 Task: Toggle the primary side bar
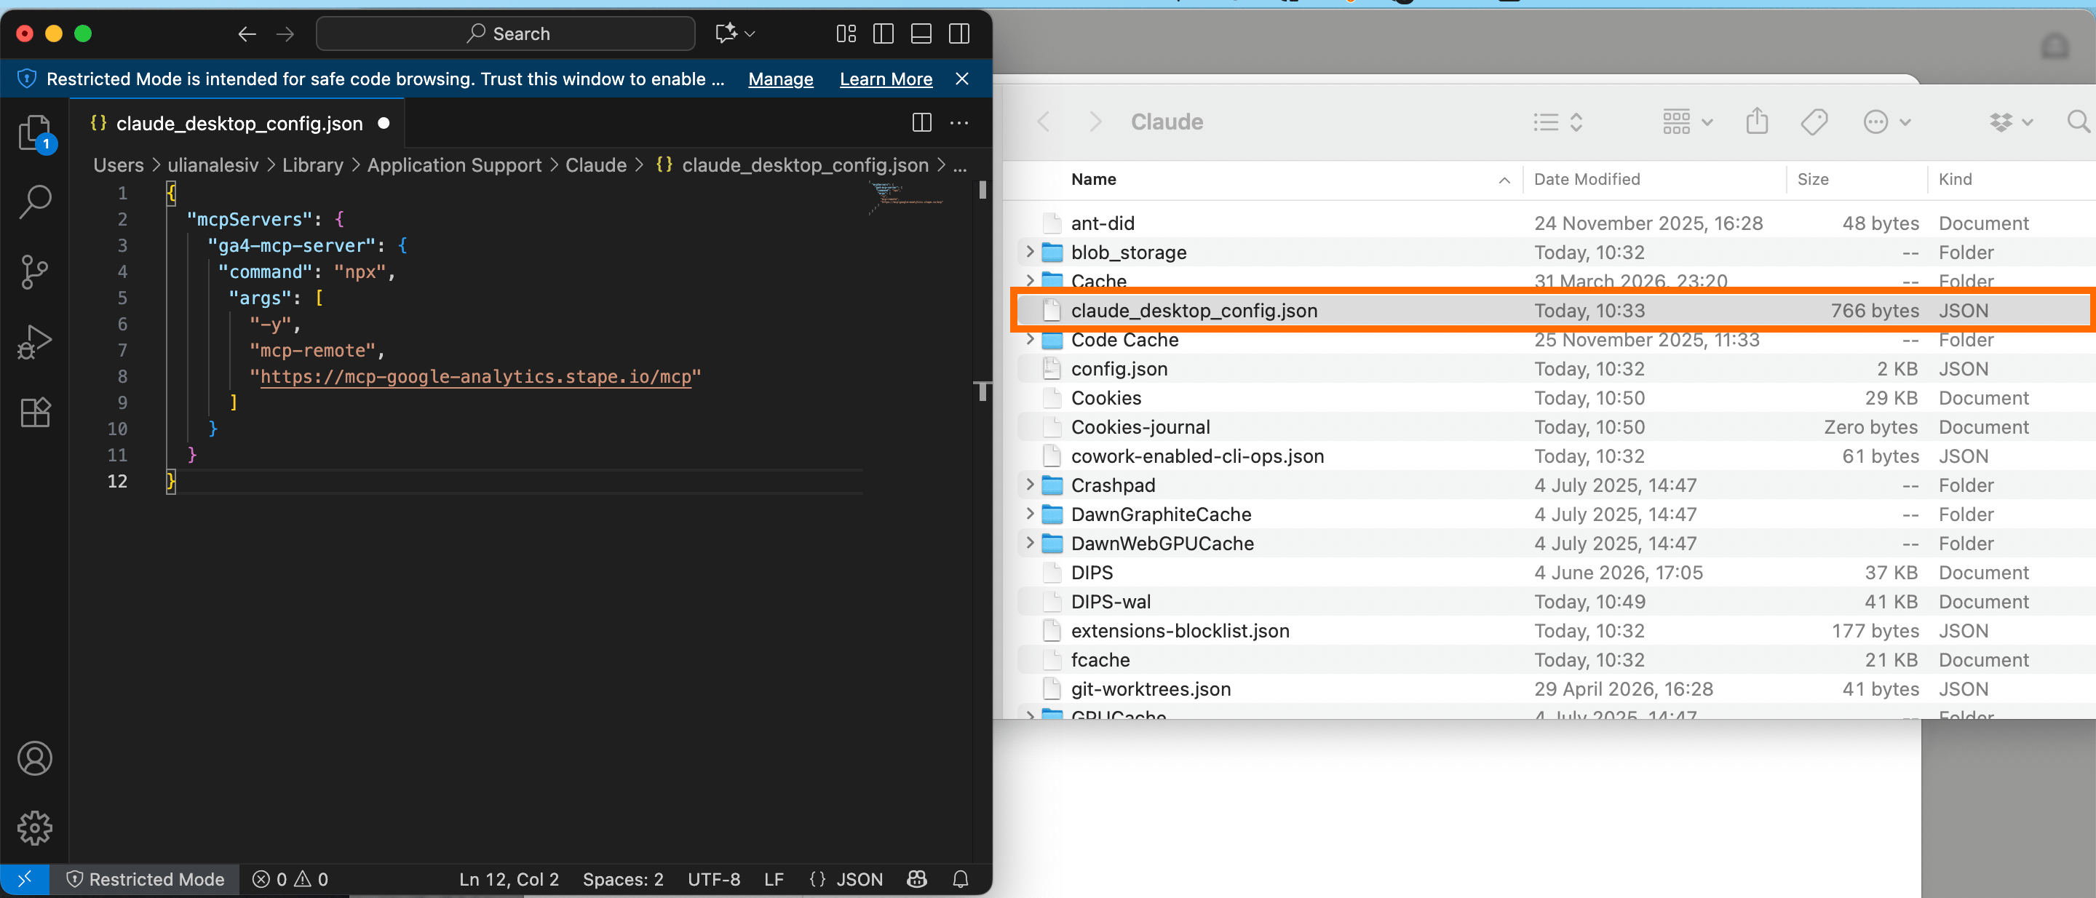coord(884,33)
